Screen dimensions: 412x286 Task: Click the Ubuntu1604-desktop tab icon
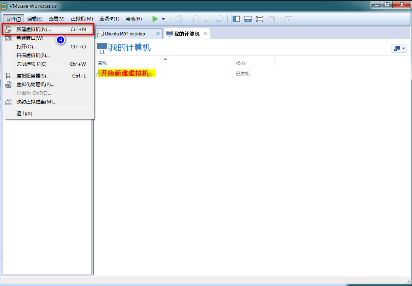click(101, 34)
